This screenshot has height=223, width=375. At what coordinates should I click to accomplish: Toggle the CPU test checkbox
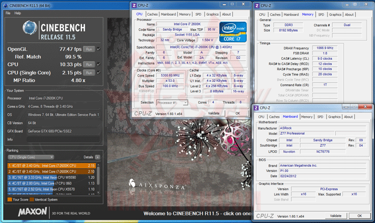tap(98, 65)
